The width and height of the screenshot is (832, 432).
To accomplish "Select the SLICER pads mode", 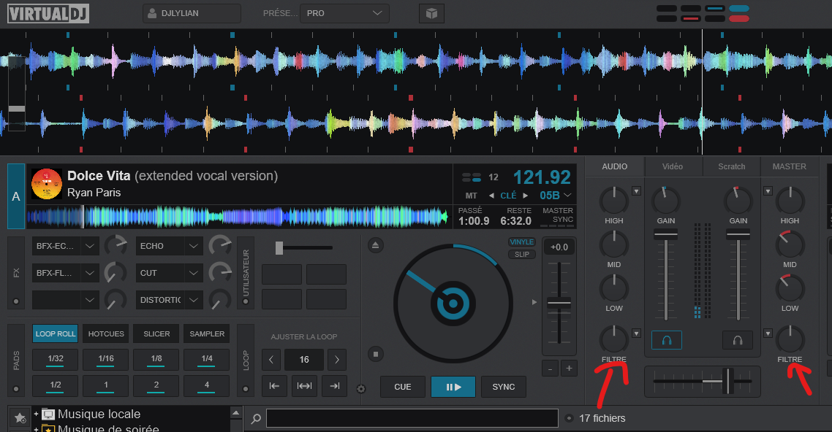I will pyautogui.click(x=156, y=334).
